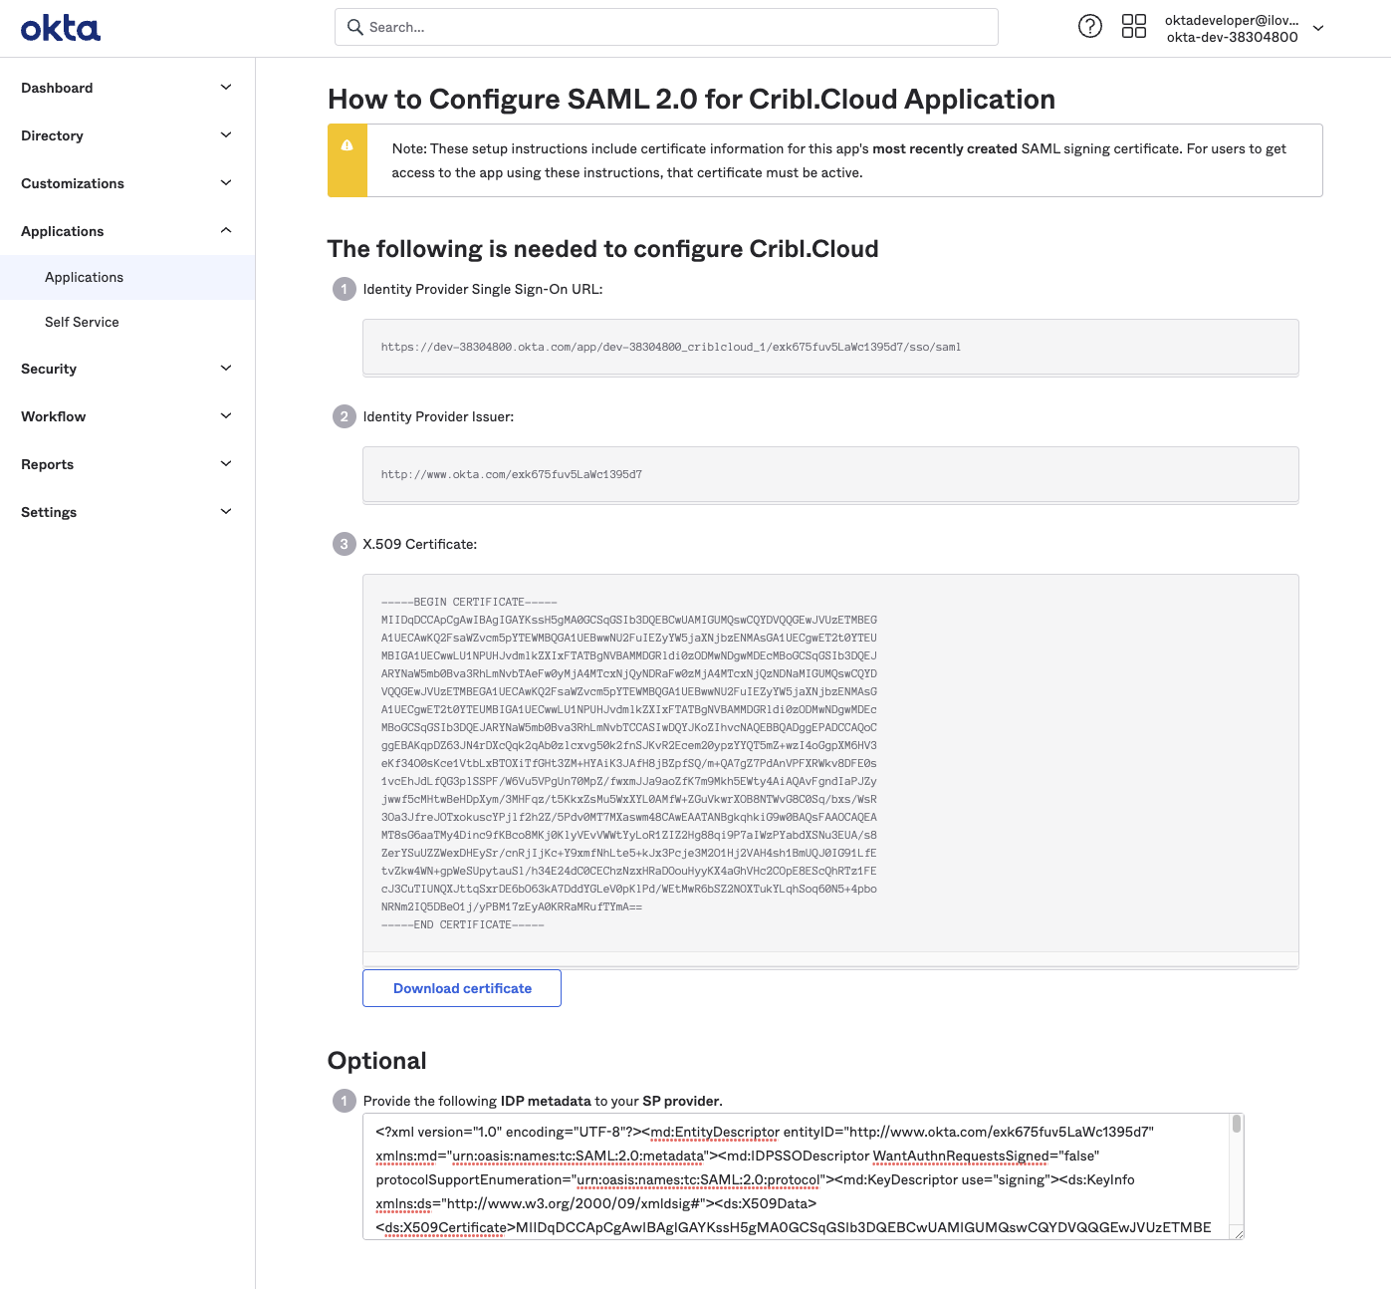The image size is (1391, 1289).
Task: Expand the Directory section
Action: point(226,134)
